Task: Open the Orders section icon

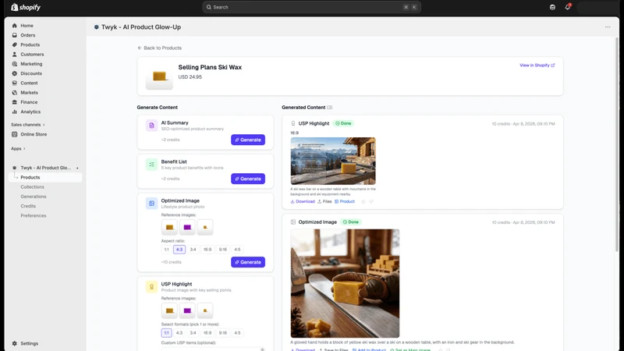Action: point(14,35)
